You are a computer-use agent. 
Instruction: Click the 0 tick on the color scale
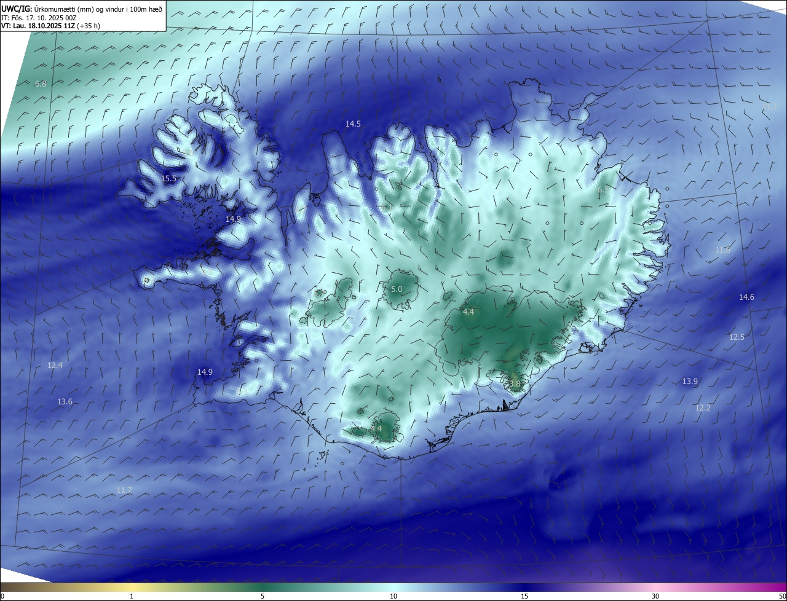pos(2,596)
